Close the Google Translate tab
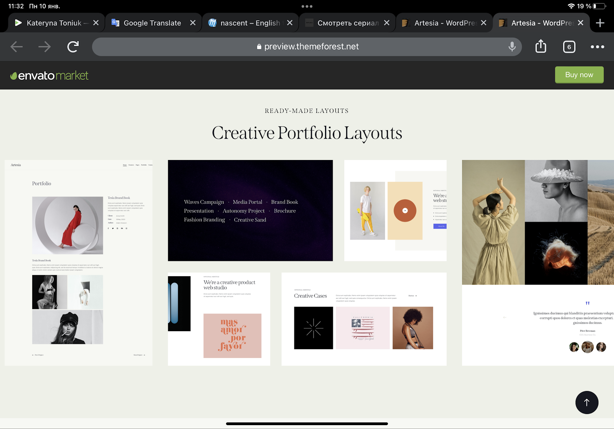The image size is (614, 429). click(193, 23)
